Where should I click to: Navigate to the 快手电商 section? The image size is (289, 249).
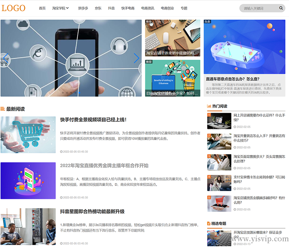point(128,8)
